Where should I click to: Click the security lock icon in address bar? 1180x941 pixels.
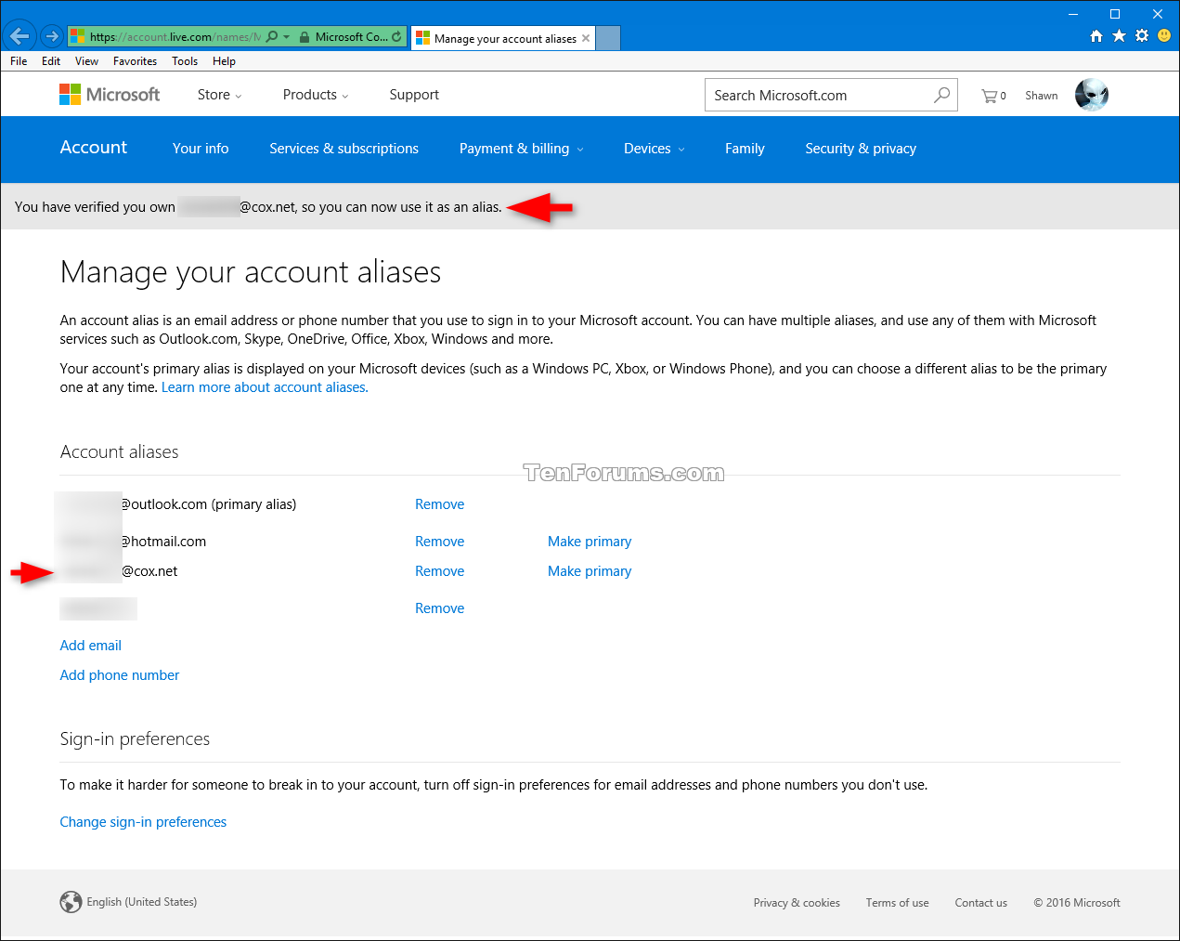tap(305, 37)
